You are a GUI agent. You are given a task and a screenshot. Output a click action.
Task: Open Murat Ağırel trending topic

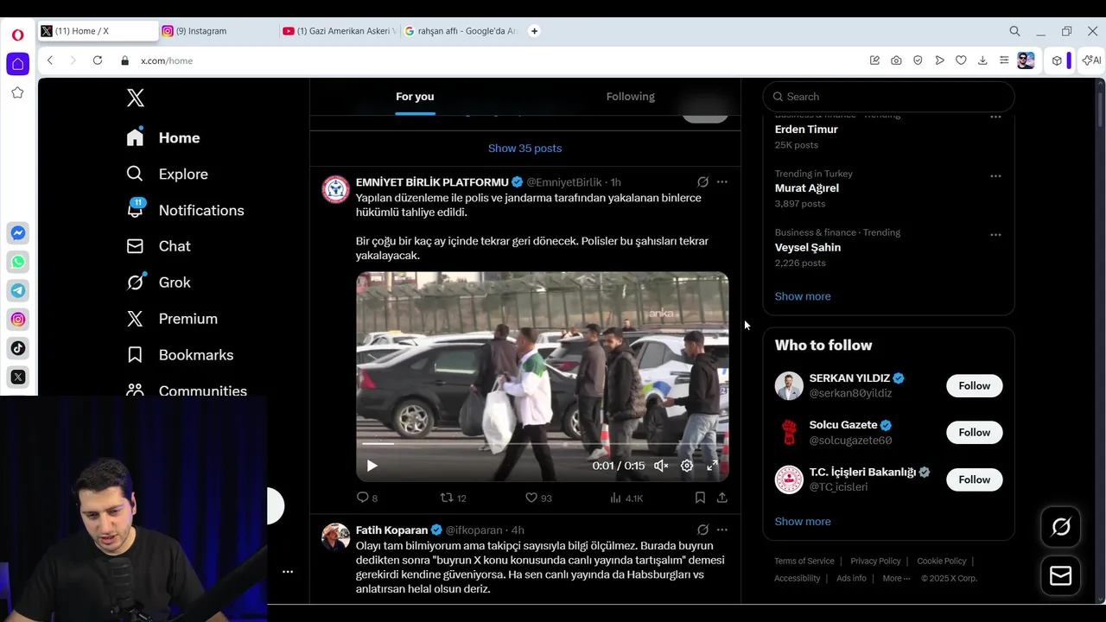806,188
